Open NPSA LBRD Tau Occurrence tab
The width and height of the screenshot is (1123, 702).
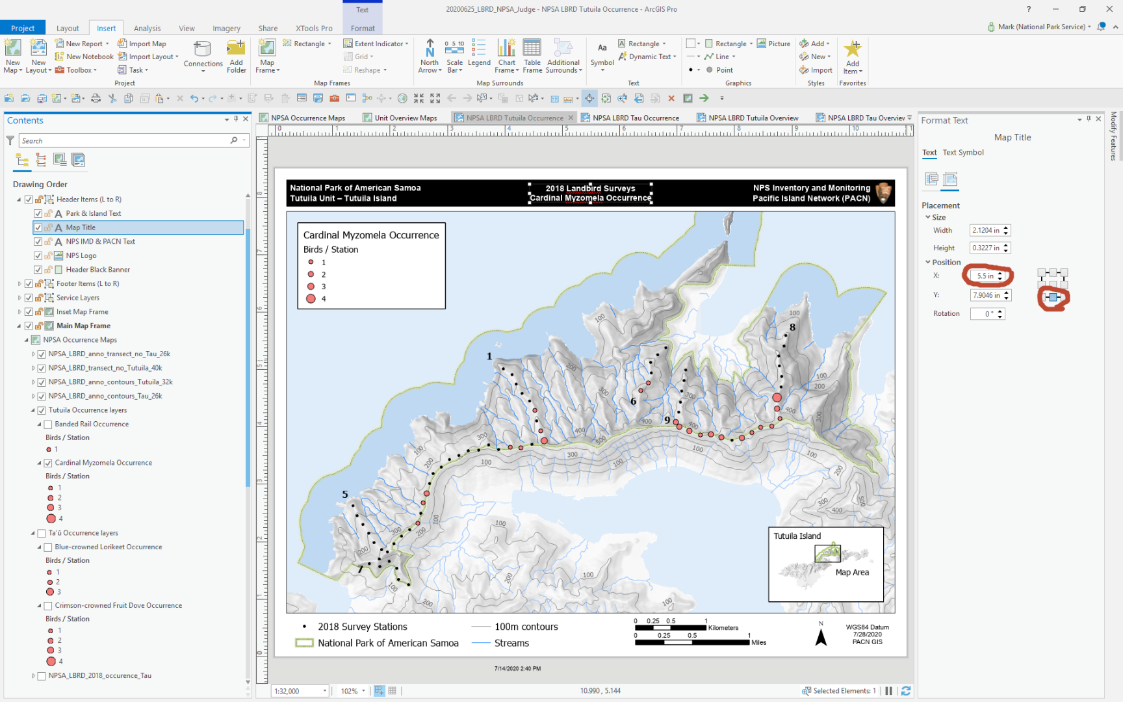click(x=630, y=118)
